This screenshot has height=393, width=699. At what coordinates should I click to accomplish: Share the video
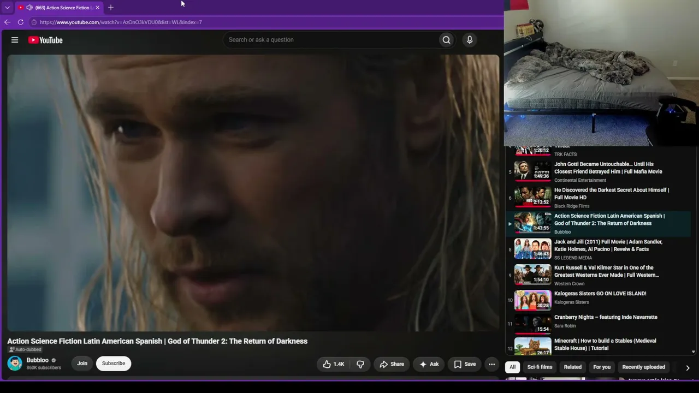click(x=392, y=364)
